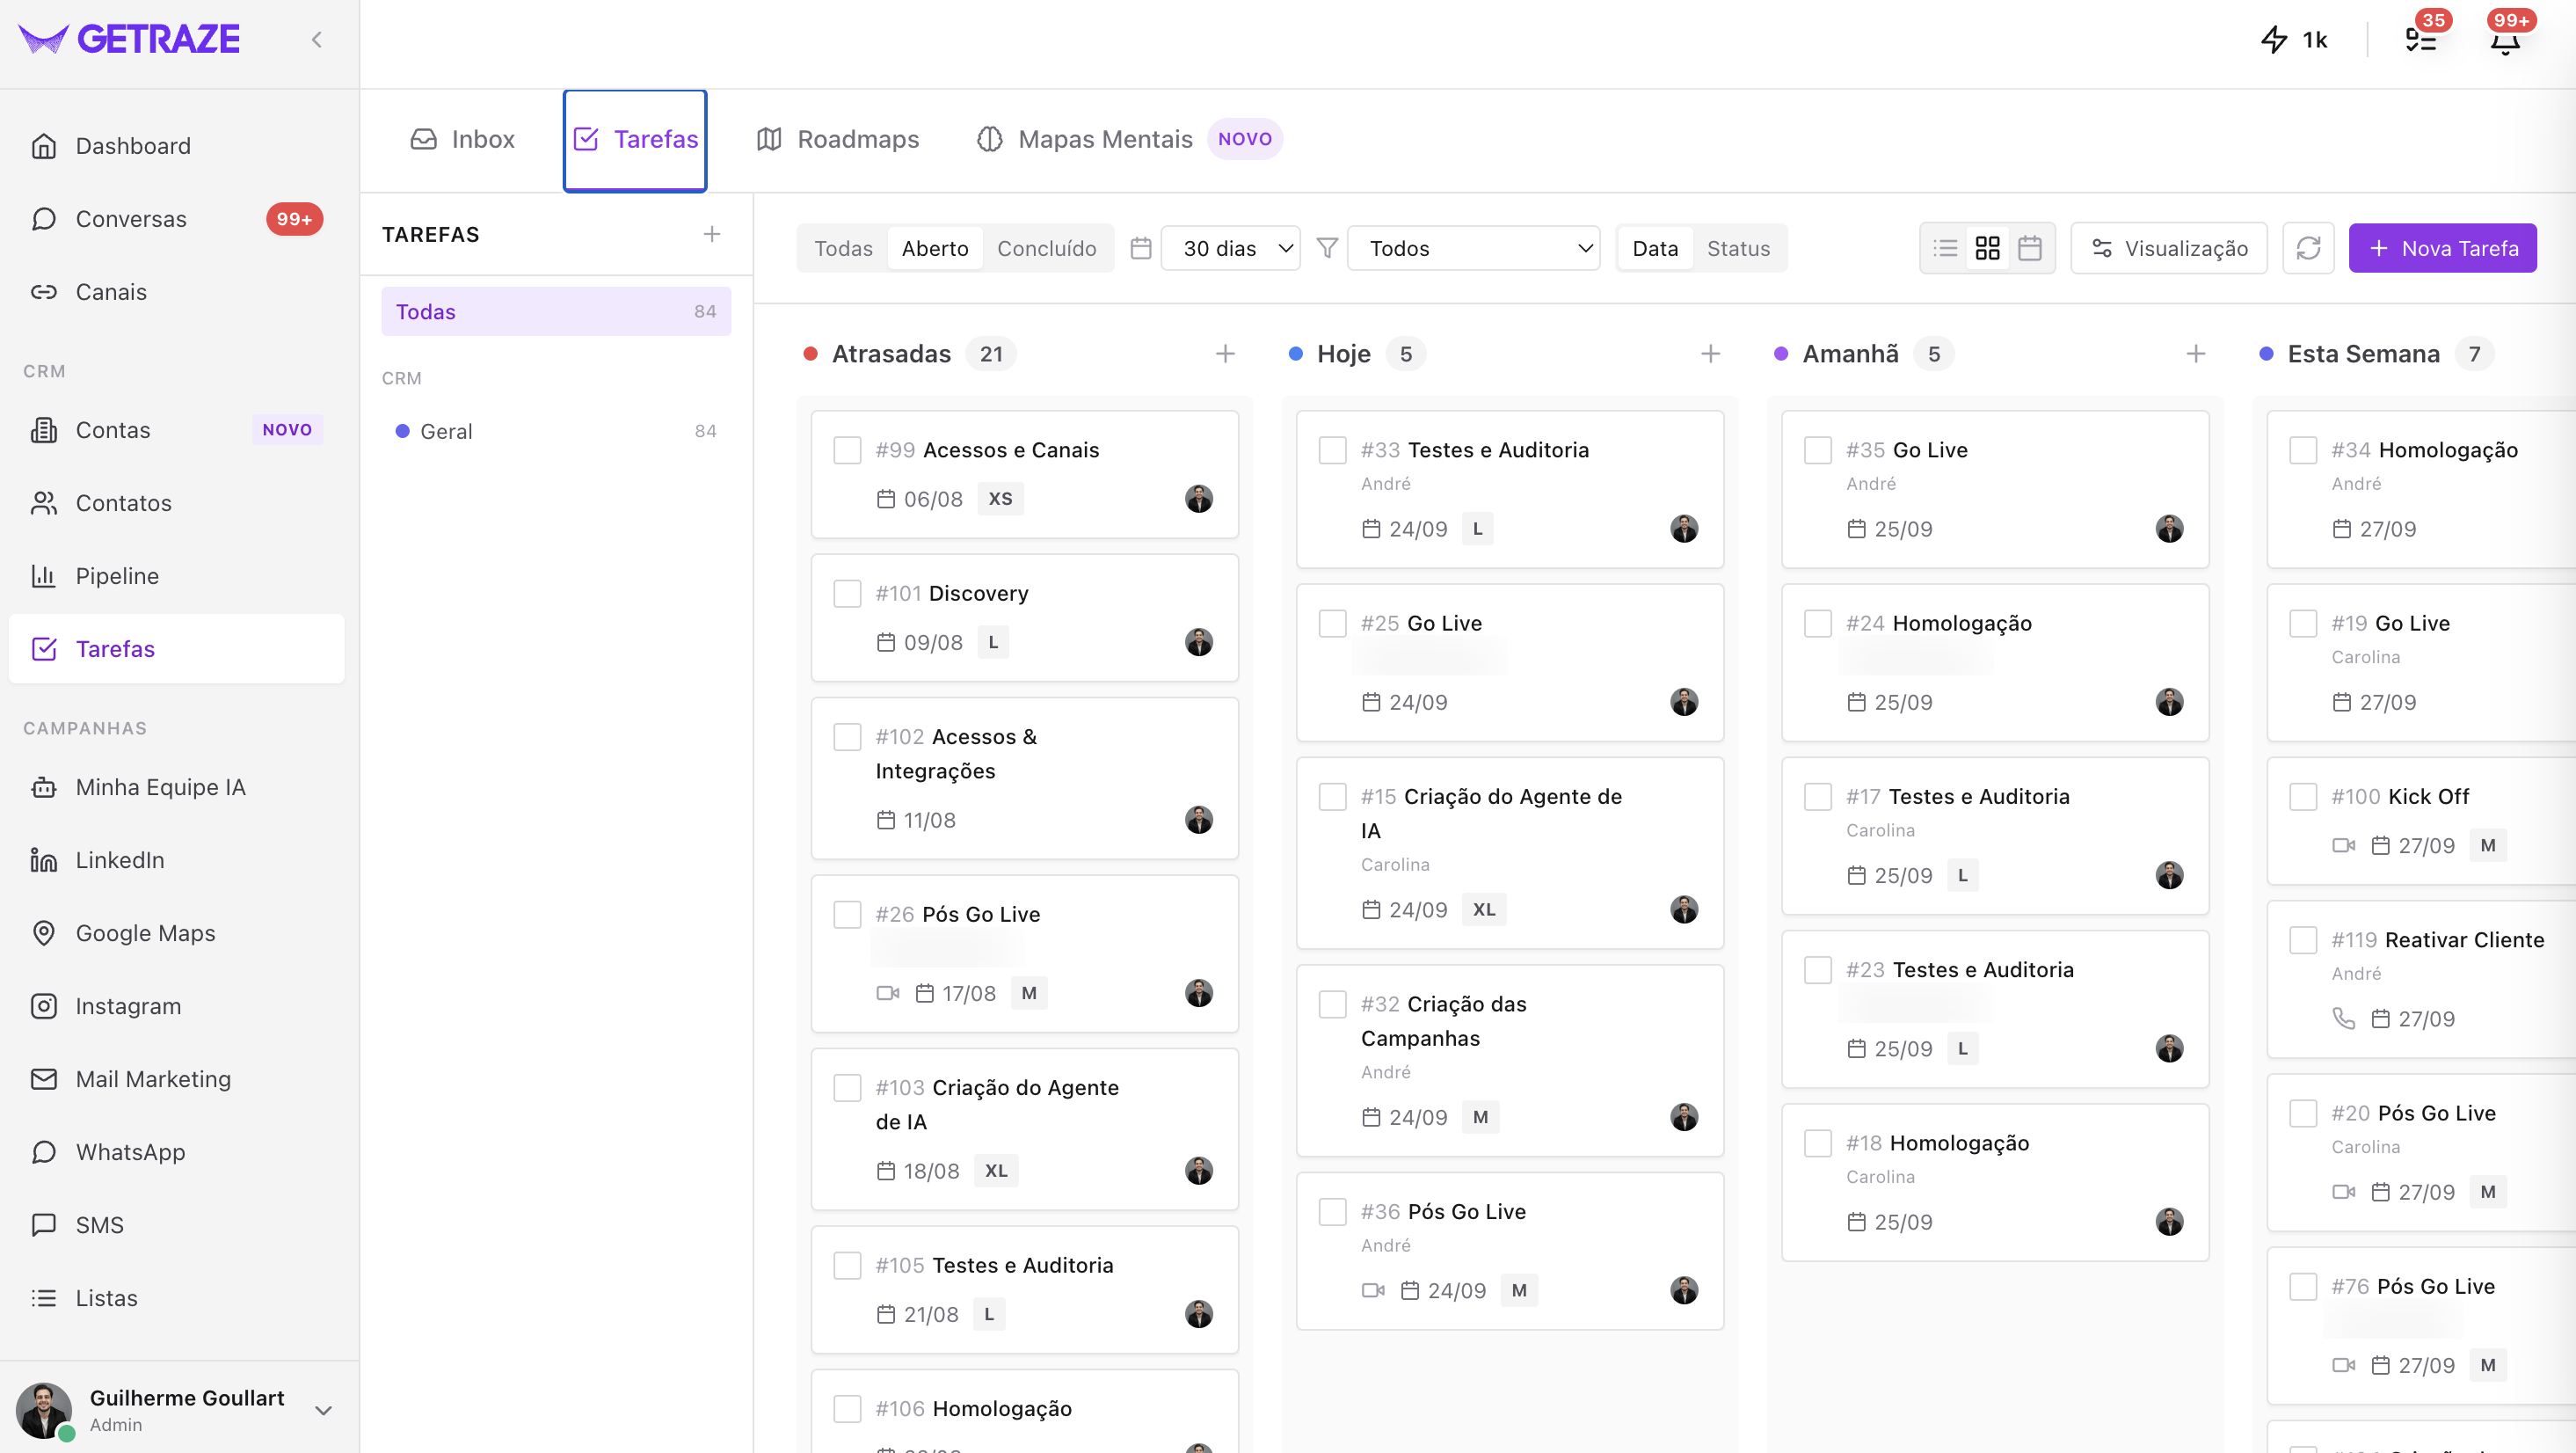Switch to calendar view icon
The image size is (2576, 1453).
coord(2029,248)
